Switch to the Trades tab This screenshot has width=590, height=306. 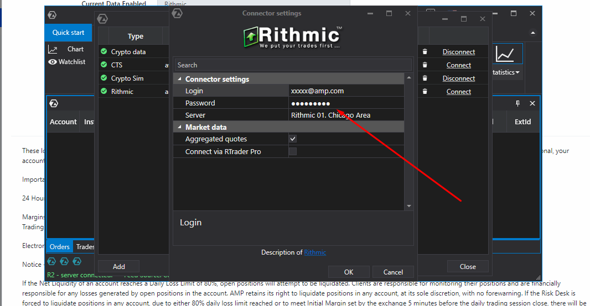coord(85,247)
